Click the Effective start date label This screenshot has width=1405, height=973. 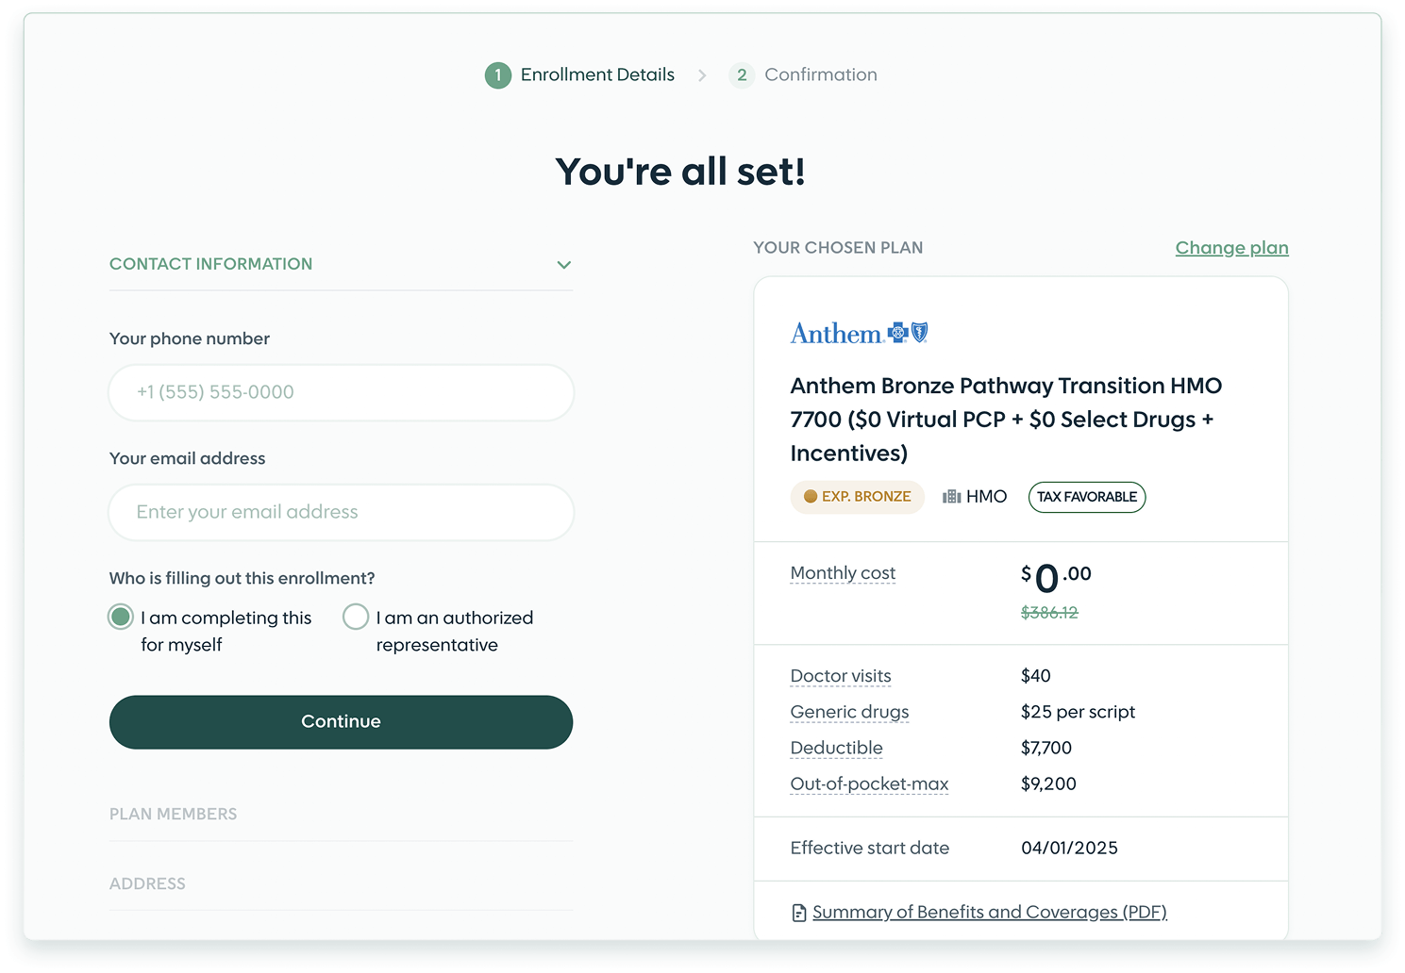pos(870,849)
